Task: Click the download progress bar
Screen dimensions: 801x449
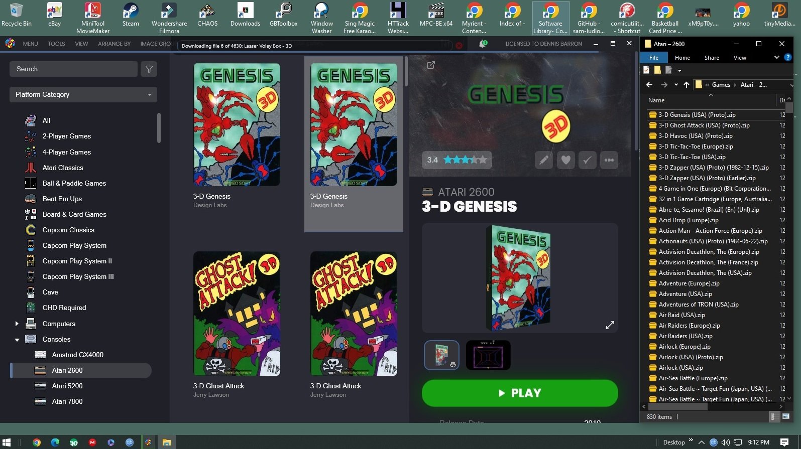Action: click(314, 46)
